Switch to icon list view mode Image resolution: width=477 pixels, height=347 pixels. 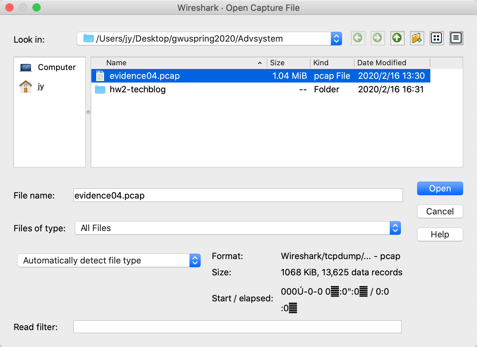pos(436,38)
